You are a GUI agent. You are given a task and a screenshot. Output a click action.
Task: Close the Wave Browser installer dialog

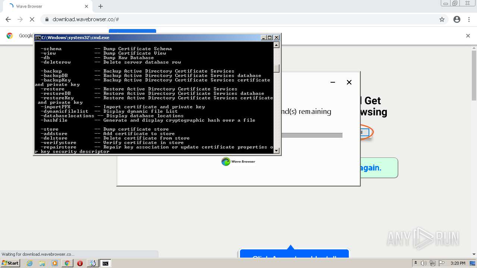tap(349, 82)
